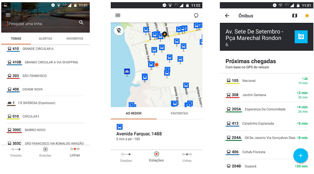The width and height of the screenshot is (314, 174).
Task: Tap the search magnifier icon
Action: [x=81, y=22]
